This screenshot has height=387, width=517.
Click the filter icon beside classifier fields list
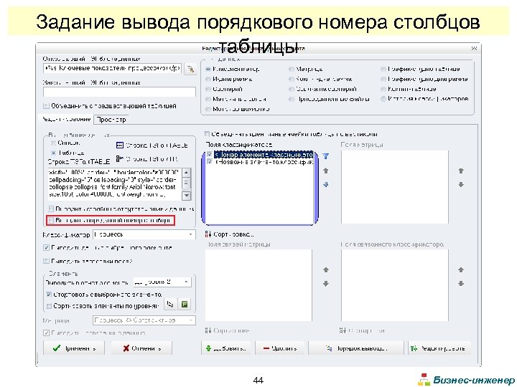326,156
